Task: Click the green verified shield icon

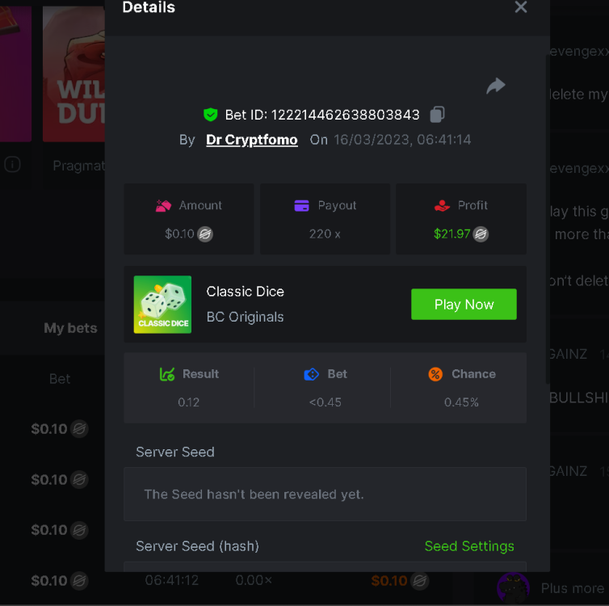Action: coord(211,115)
